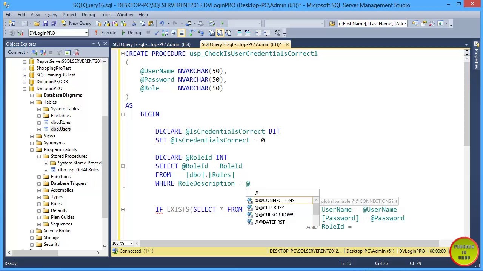Click the Refresh icon in Object Explorer

pyautogui.click(x=67, y=52)
